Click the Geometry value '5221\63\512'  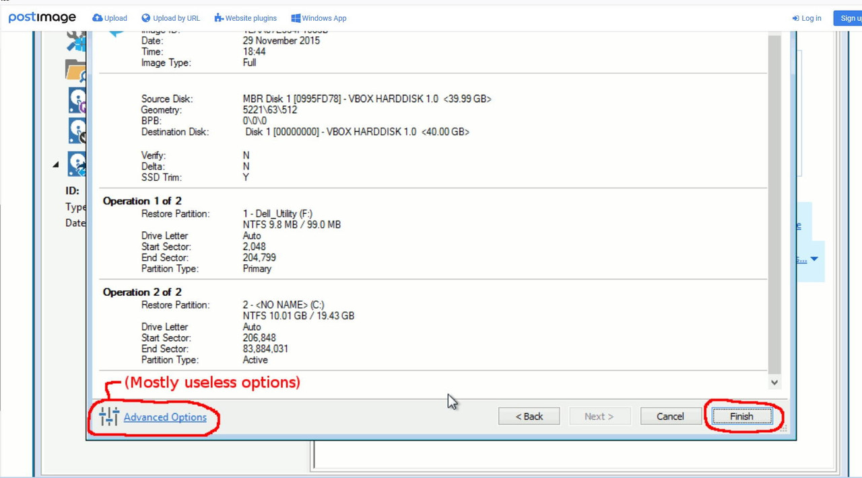[270, 110]
